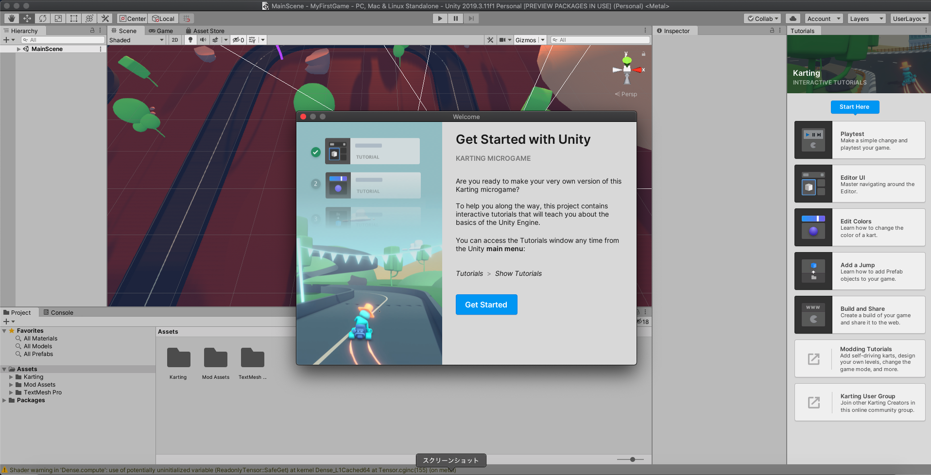Open the Edit Colors tutorial card
931x475 pixels.
coord(860,227)
